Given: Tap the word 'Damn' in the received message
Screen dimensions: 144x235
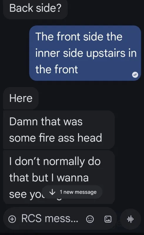Looking at the screenshot, I should 24,121.
